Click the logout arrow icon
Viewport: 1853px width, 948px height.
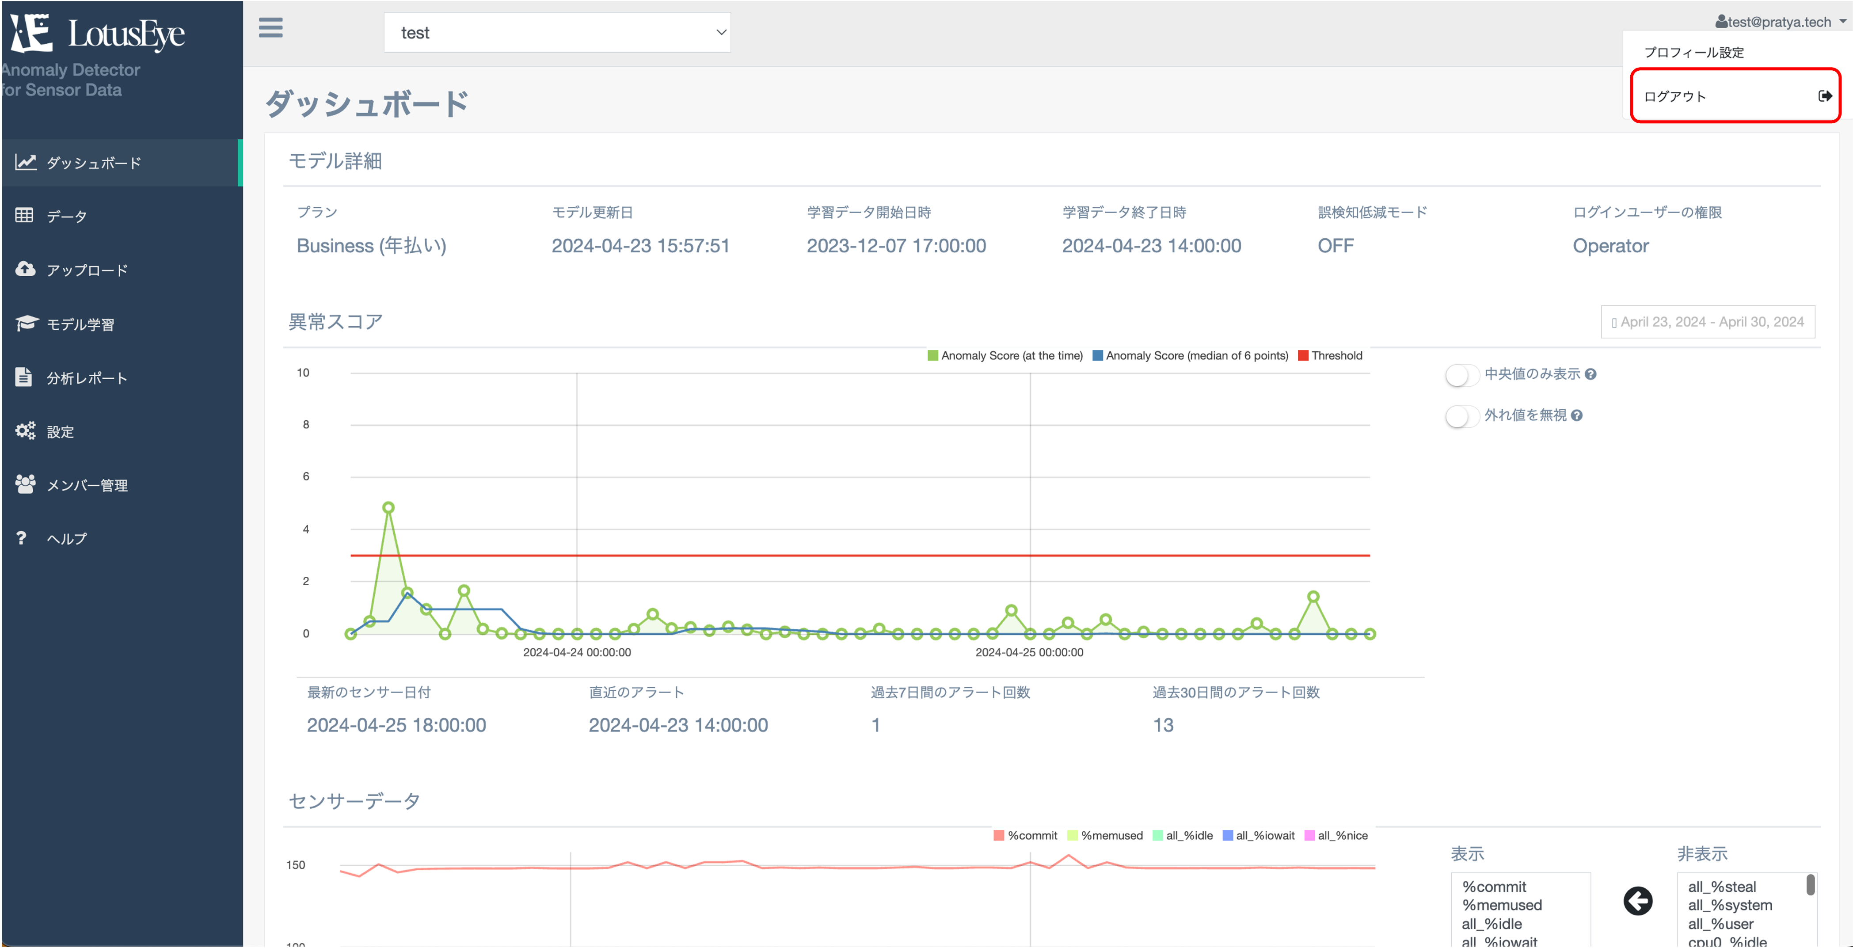point(1824,95)
